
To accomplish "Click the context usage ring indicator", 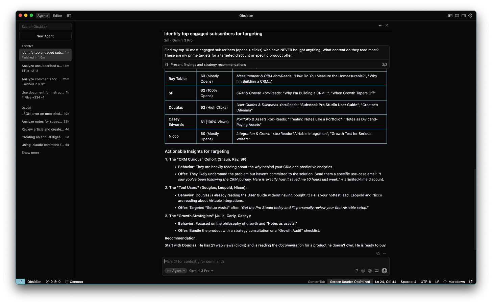I will point(356,271).
